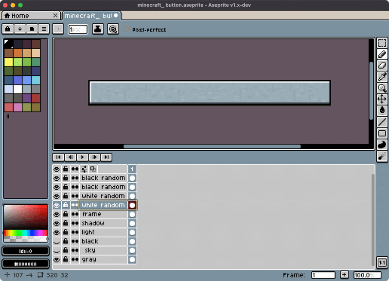The width and height of the screenshot is (389, 281).
Task: Lock the gray layer
Action: pyautogui.click(x=66, y=260)
